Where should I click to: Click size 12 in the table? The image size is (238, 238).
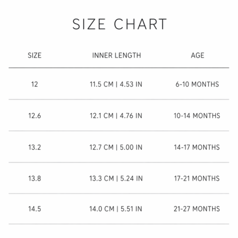pyautogui.click(x=35, y=84)
